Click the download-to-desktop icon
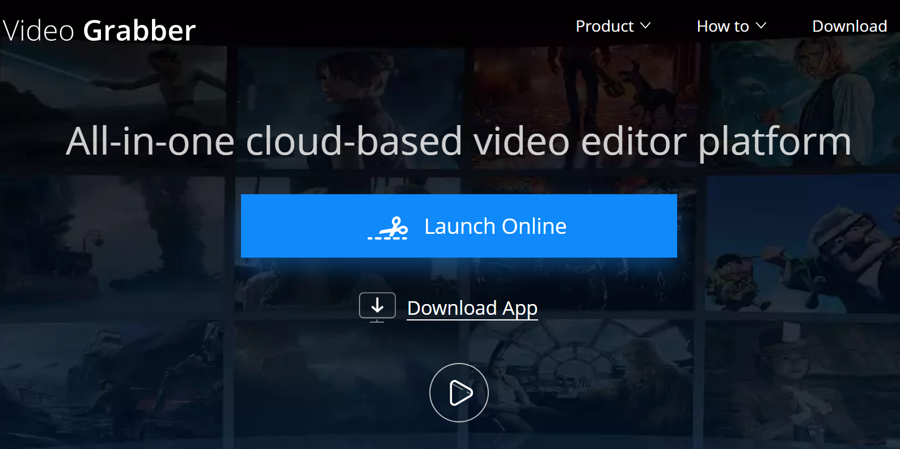Image resolution: width=900 pixels, height=449 pixels. pos(377,307)
